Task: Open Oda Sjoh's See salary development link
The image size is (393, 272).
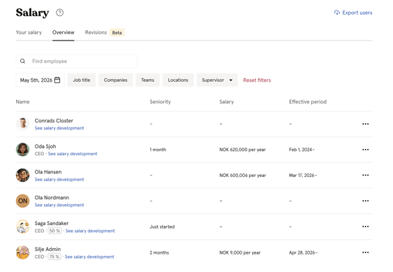Action: 73,154
